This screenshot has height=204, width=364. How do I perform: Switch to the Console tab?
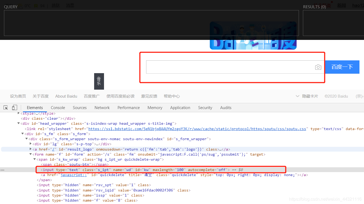pos(58,108)
